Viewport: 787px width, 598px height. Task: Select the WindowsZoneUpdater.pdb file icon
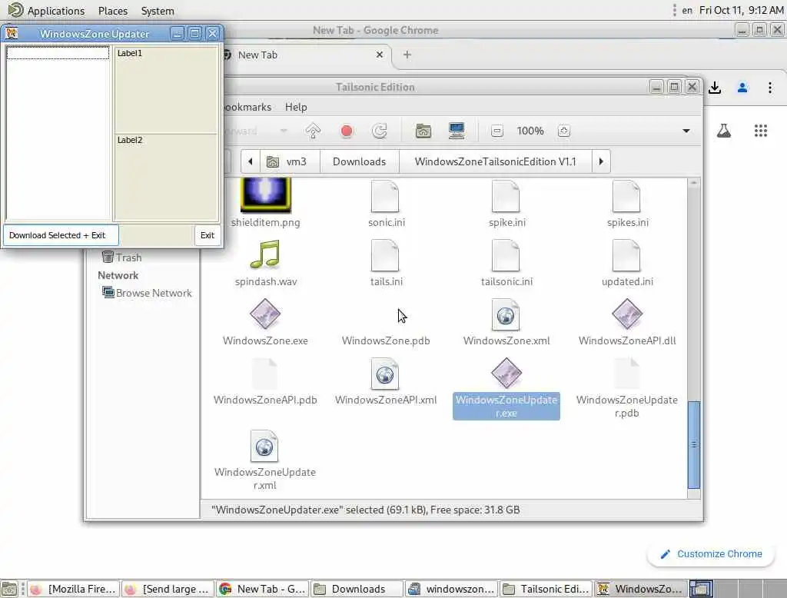pos(626,374)
